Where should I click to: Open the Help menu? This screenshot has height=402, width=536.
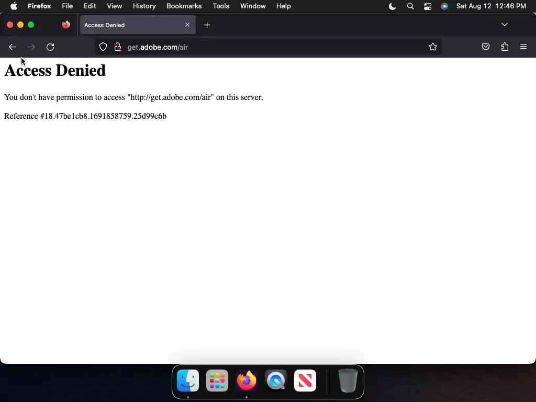[x=283, y=6]
